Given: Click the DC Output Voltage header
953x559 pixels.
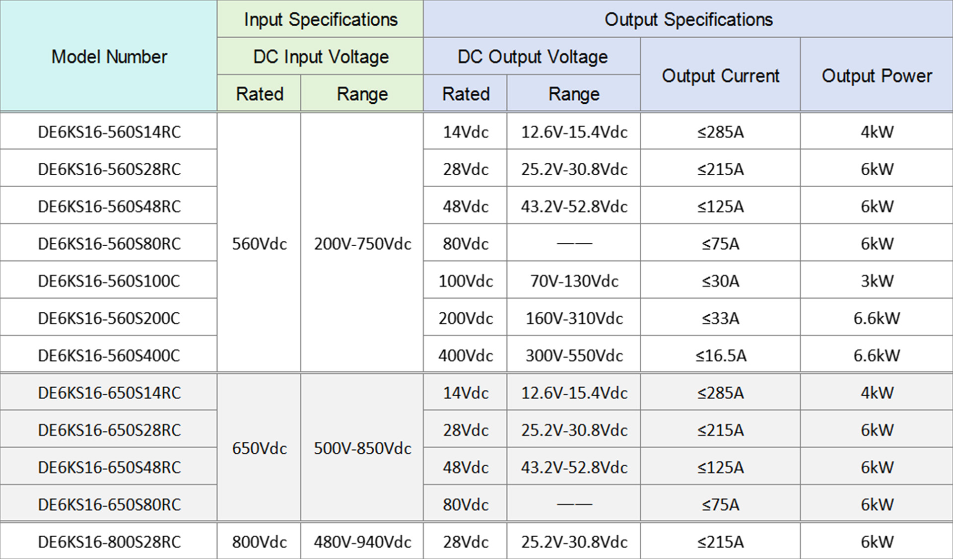Looking at the screenshot, I should tap(532, 57).
